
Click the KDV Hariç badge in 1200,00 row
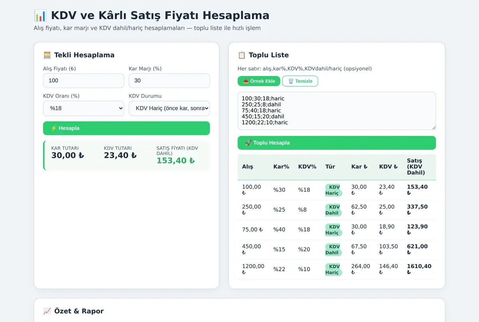tap(334, 269)
